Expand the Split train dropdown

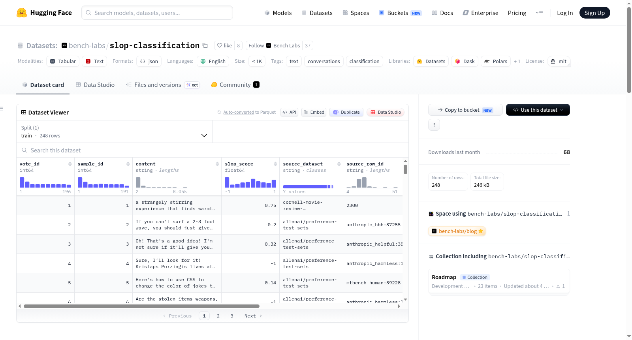coord(115,131)
